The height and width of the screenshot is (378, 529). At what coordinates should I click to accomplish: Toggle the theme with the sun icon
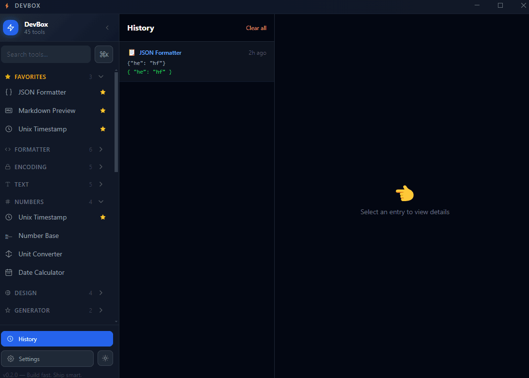tap(105, 358)
